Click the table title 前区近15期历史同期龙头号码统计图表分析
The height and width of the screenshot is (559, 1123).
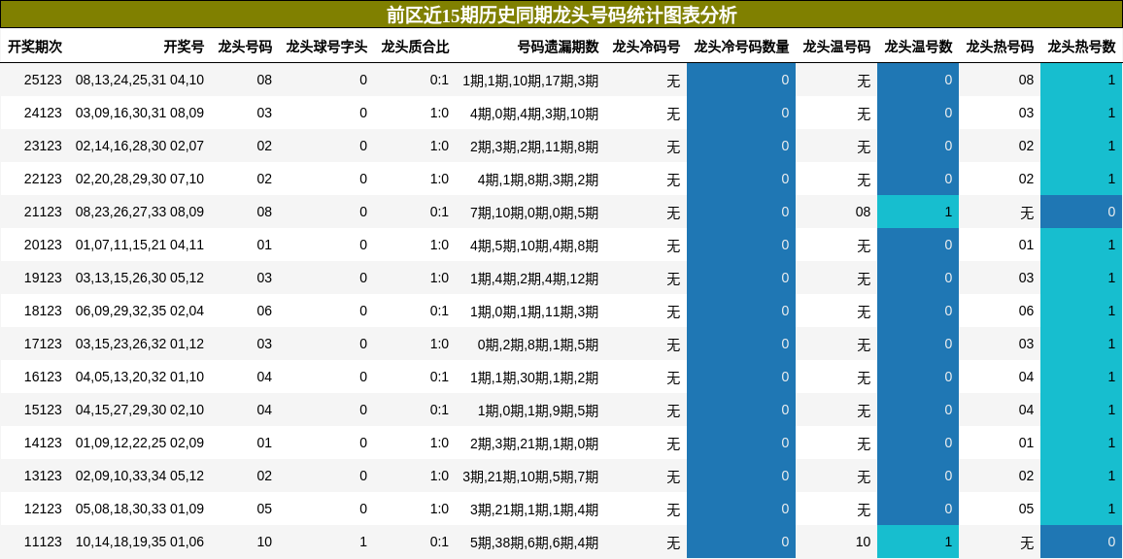click(x=561, y=15)
